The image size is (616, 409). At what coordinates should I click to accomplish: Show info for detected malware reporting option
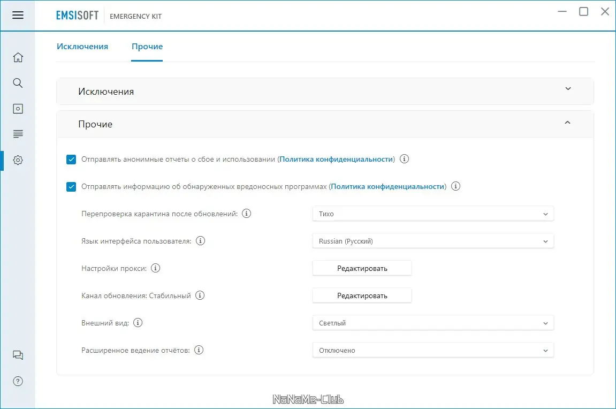pyautogui.click(x=456, y=186)
